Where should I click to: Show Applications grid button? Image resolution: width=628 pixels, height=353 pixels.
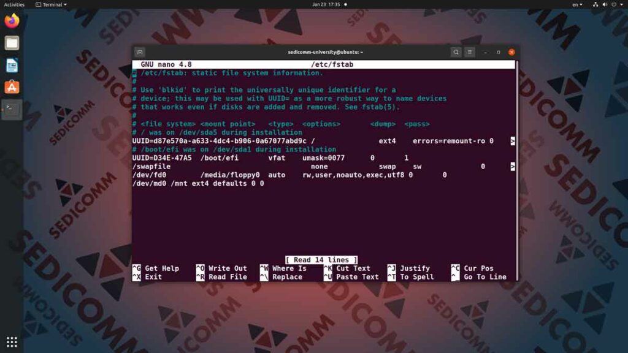click(12, 341)
